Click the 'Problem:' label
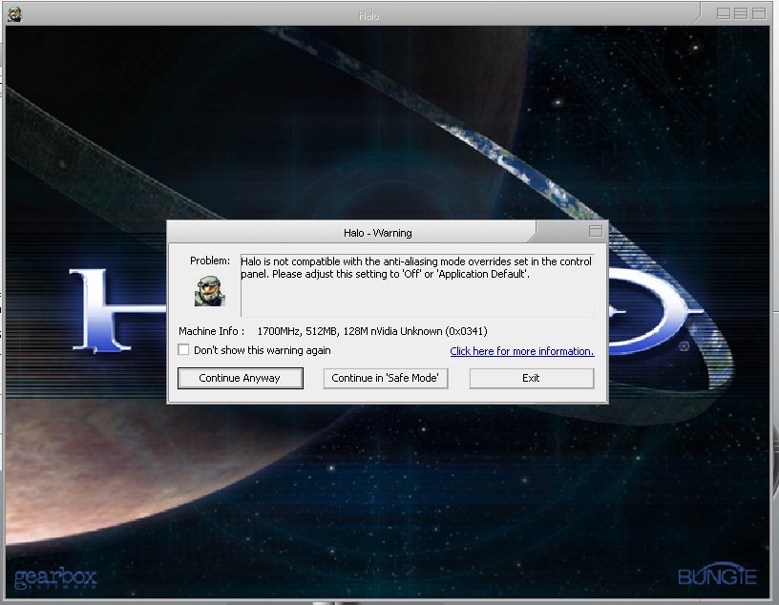Viewport: 779px width, 605px height. coord(210,261)
